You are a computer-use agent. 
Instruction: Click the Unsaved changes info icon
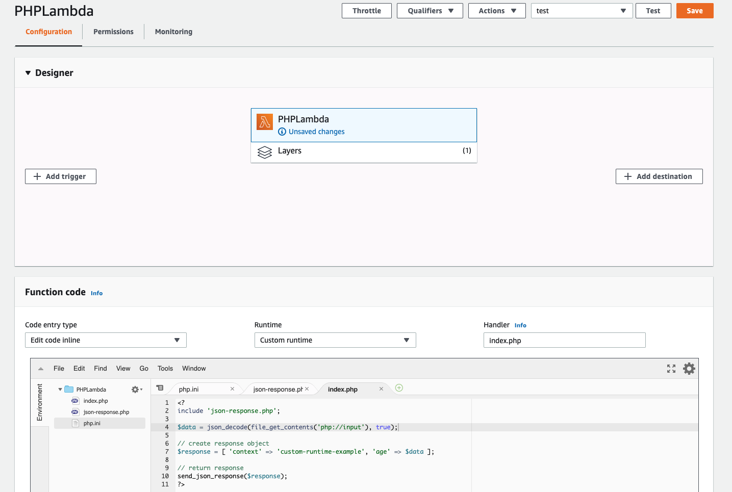282,132
